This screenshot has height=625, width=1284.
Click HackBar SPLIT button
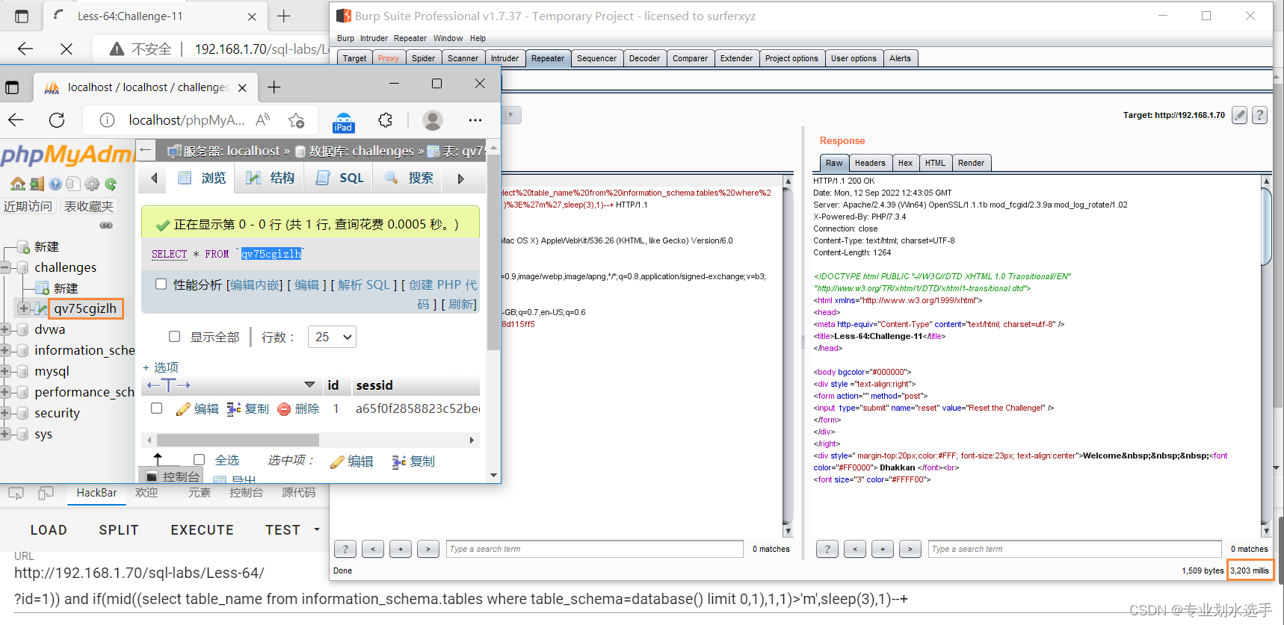(x=119, y=529)
